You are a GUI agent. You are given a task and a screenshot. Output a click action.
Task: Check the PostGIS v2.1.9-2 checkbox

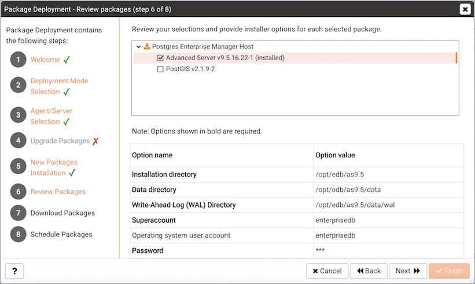point(160,69)
